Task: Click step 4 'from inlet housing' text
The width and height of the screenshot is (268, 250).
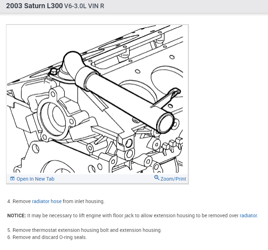Action: (84, 201)
